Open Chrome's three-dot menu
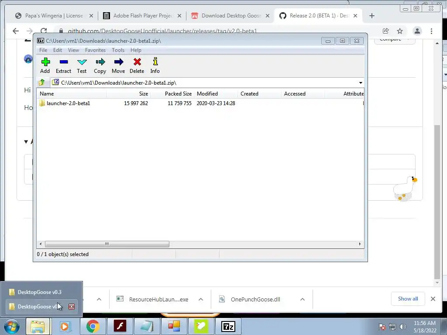The image size is (447, 335). pos(431,31)
